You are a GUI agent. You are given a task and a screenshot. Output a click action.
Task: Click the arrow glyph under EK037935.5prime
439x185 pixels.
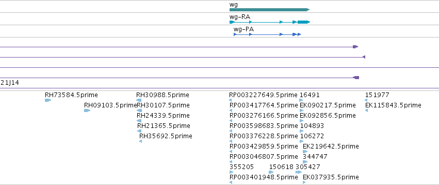click(304, 182)
